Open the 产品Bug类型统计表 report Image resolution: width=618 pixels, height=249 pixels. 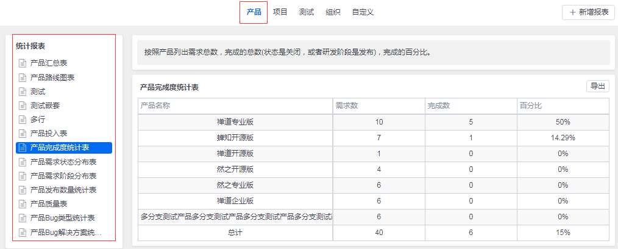pos(64,218)
